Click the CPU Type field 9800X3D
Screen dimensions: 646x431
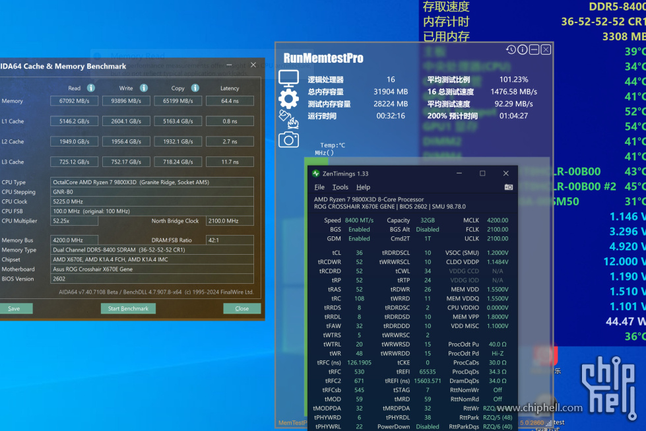pyautogui.click(x=152, y=182)
